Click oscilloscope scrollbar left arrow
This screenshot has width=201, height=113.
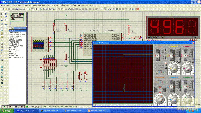pos(94,105)
